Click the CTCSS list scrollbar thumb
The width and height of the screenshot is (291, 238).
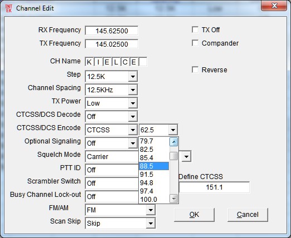(174, 156)
